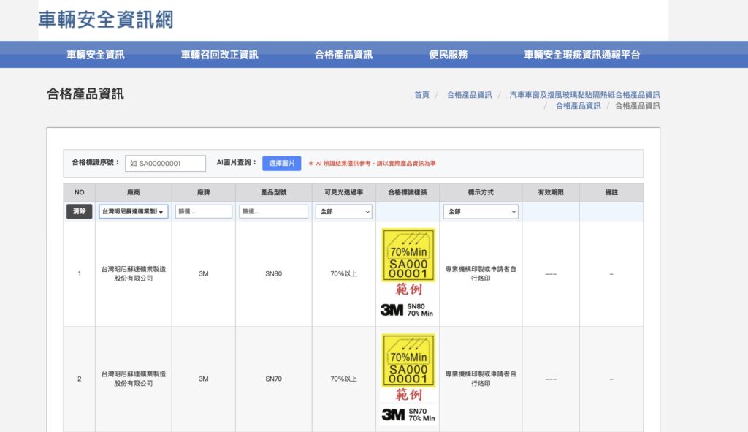The height and width of the screenshot is (432, 748).
Task: Expand the 可見光透過率 dropdown showing 全部
Action: click(x=343, y=211)
